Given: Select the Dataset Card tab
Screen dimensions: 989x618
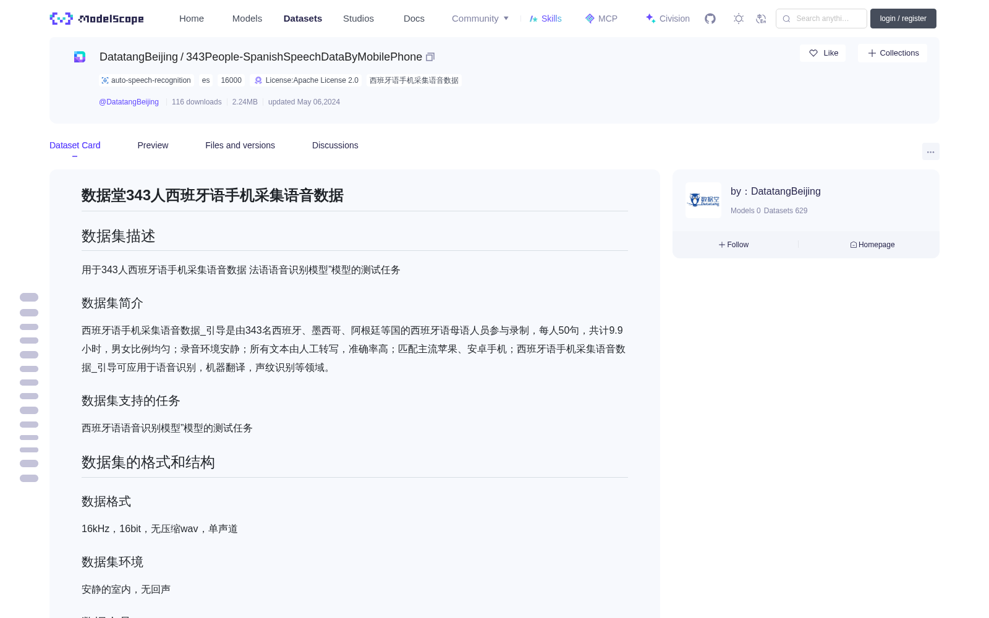Looking at the screenshot, I should 75,145.
